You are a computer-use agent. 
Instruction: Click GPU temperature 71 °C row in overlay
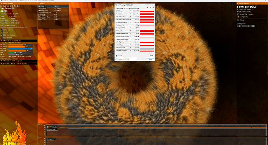(x=53, y=13)
